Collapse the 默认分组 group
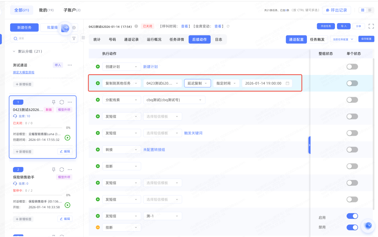The width and height of the screenshot is (378, 237). point(14,51)
